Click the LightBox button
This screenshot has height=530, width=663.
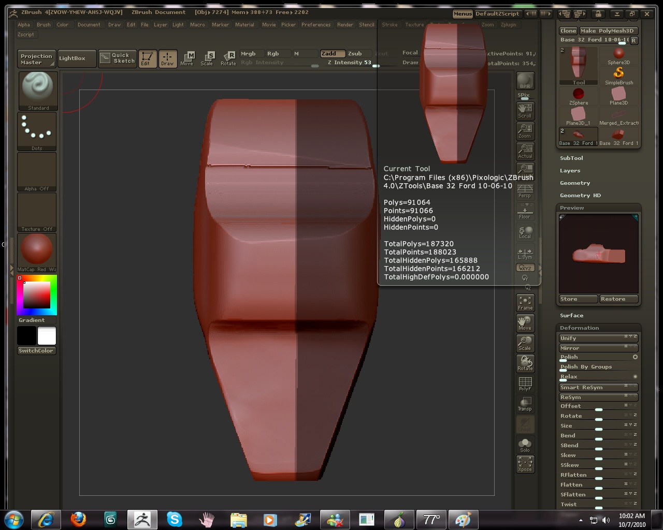coord(73,58)
